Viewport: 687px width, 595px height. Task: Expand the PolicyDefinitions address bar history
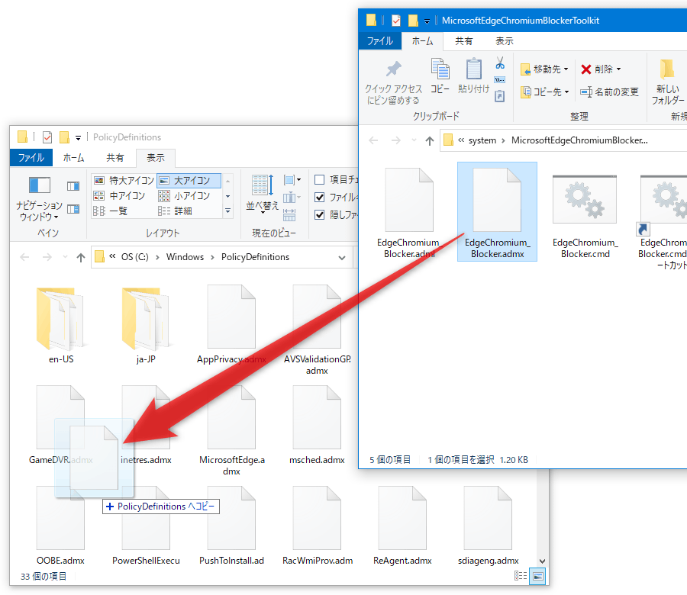pos(342,258)
